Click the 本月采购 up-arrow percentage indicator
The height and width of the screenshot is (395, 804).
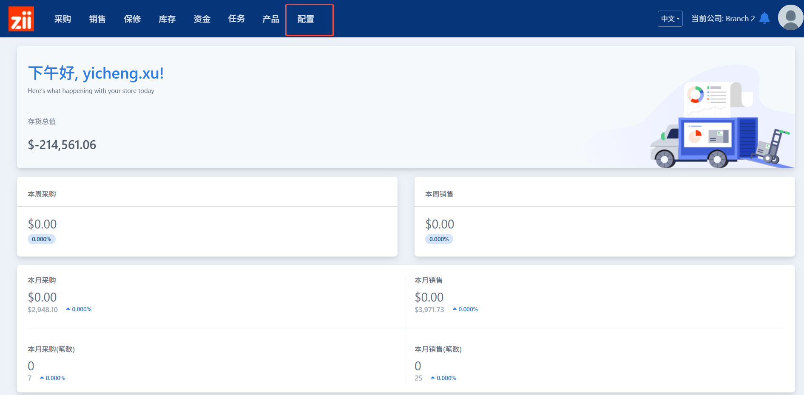pos(79,309)
